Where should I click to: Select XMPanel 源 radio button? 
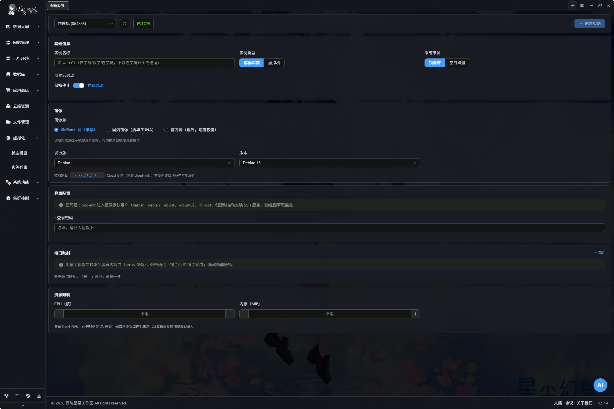click(56, 130)
